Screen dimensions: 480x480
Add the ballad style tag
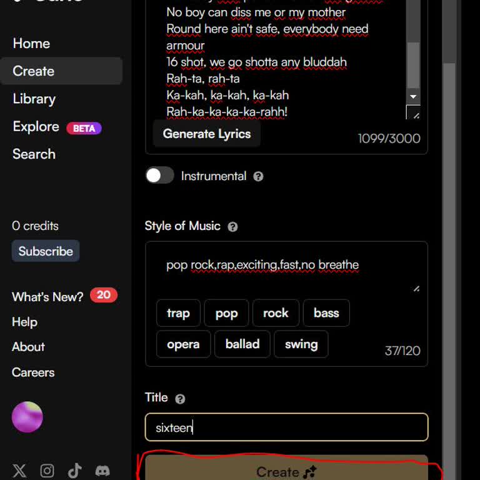point(242,344)
